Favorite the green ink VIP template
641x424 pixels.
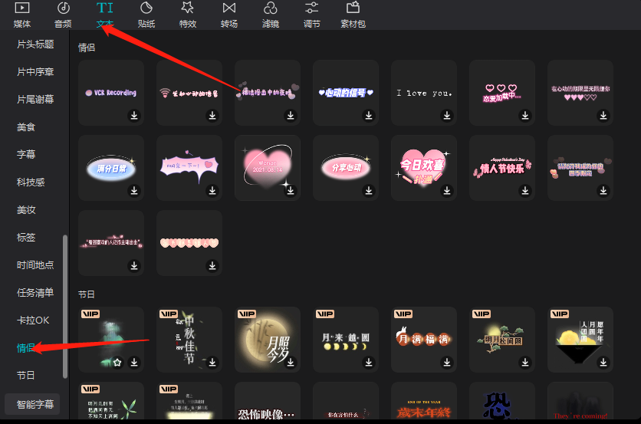[117, 362]
